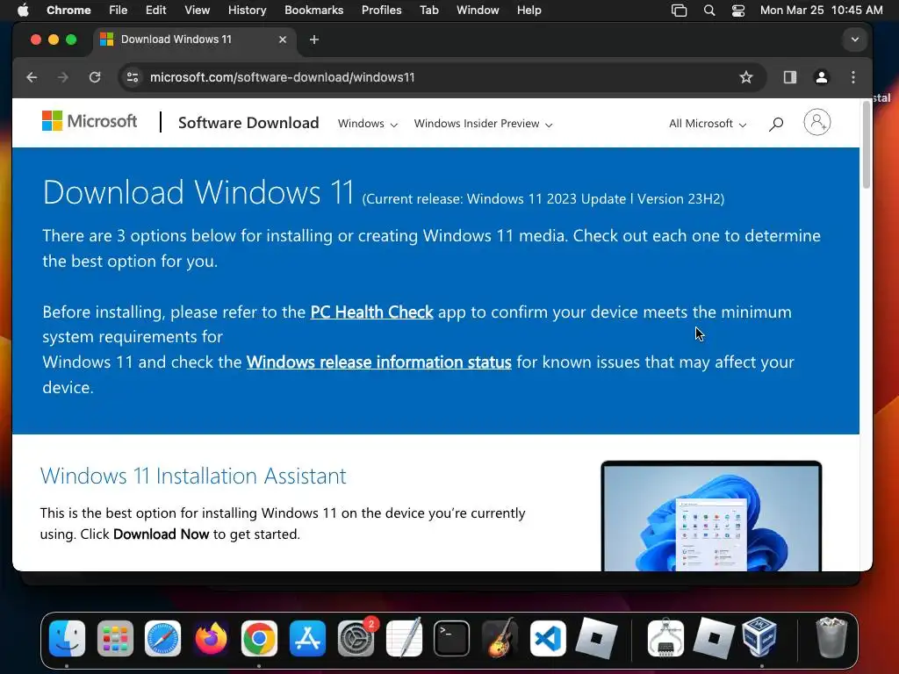Open Chrome from the dock
The width and height of the screenshot is (899, 674).
point(259,638)
